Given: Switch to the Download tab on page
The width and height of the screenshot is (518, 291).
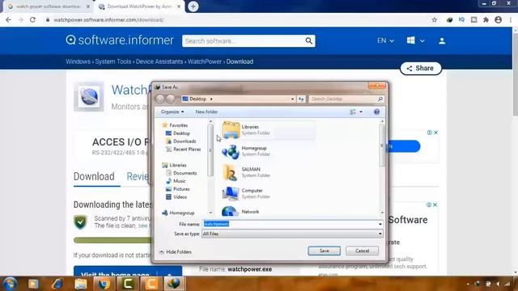Looking at the screenshot, I should (94, 176).
